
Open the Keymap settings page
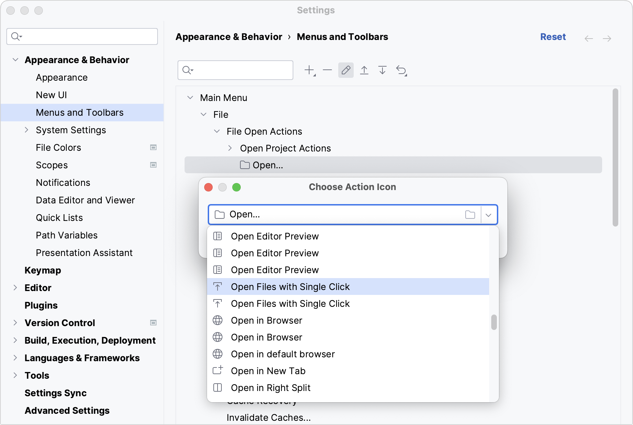tap(43, 270)
